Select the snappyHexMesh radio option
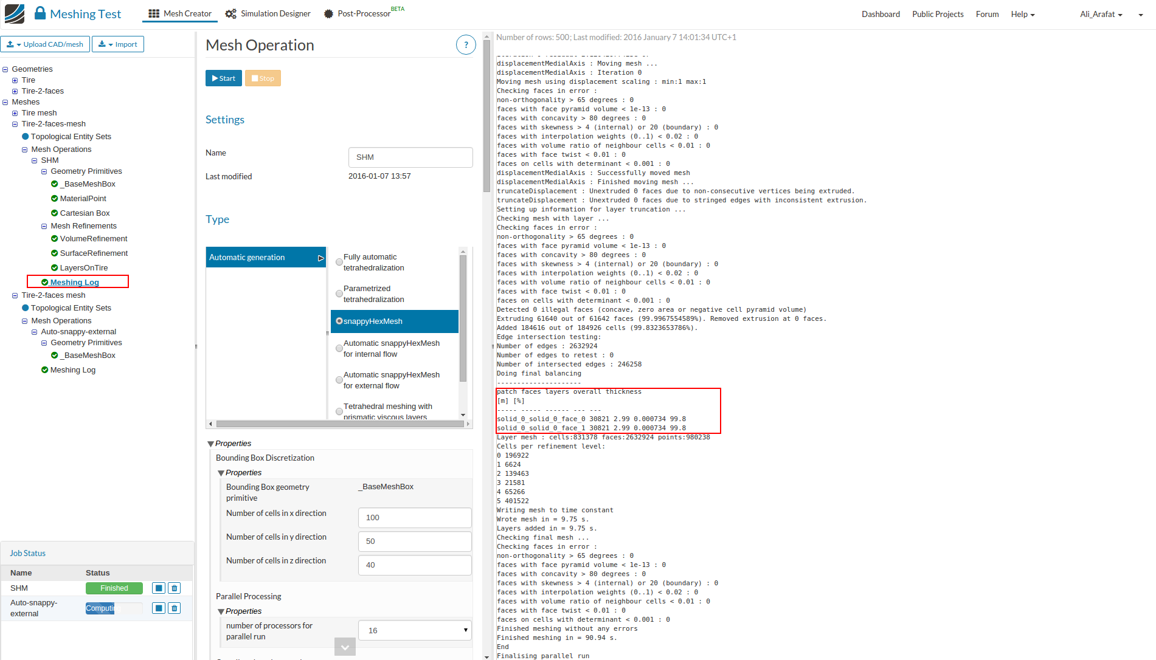The image size is (1156, 660). pos(339,321)
